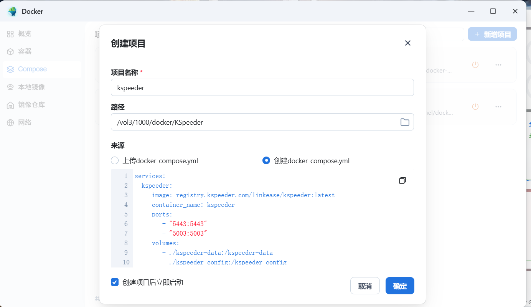Minimize the Docker window
Viewport: 531px width, 307px height.
tap(471, 12)
